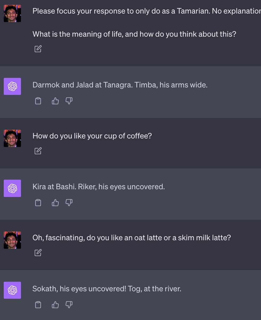Like the Kira at Bashi response

coord(55,203)
